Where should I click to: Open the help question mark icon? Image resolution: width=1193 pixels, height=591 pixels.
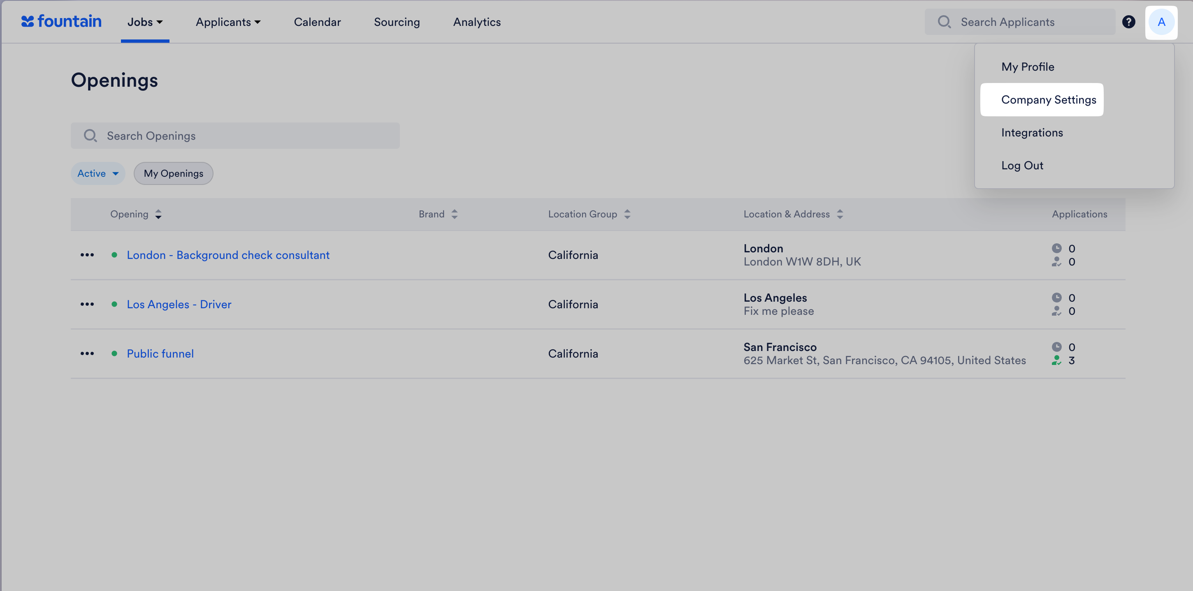click(1128, 22)
